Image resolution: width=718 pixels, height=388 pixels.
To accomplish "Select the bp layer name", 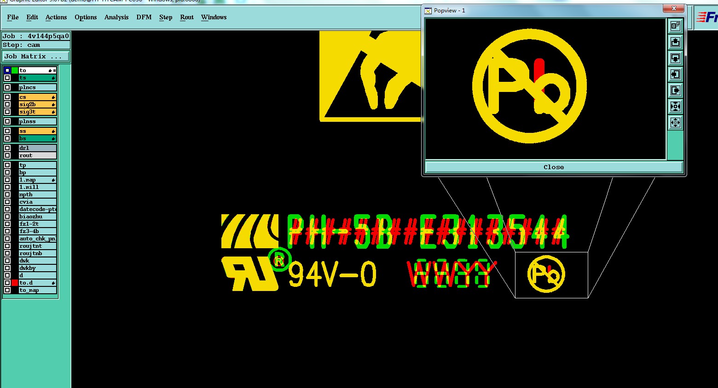I will (37, 172).
